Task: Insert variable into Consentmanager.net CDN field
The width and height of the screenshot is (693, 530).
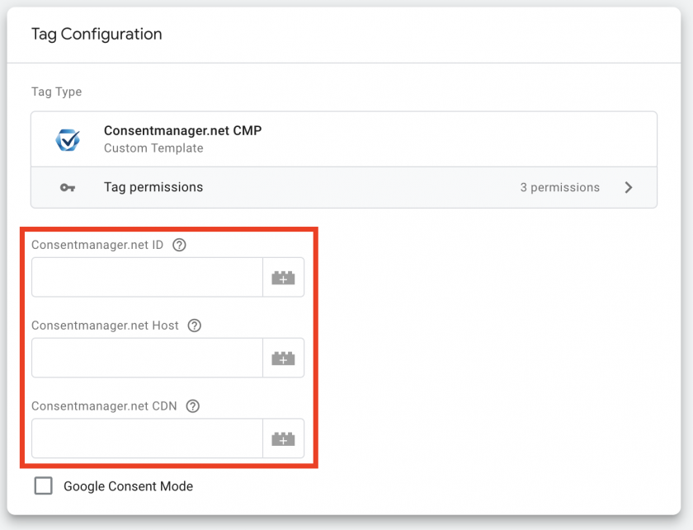Action: pos(283,439)
